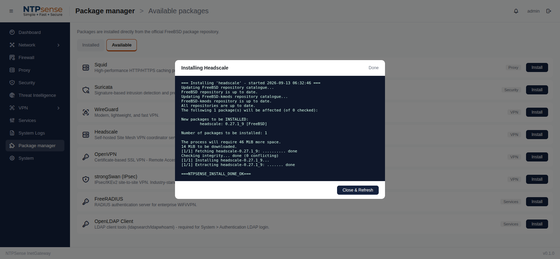Screen dimensions: 560x259
Task: Click the Package manager puzzle icon
Action: coord(12,146)
